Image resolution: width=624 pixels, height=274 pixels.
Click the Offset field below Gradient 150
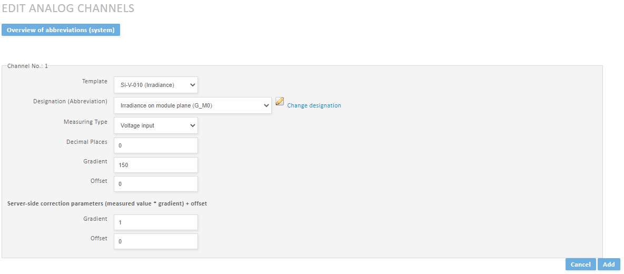pyautogui.click(x=155, y=184)
